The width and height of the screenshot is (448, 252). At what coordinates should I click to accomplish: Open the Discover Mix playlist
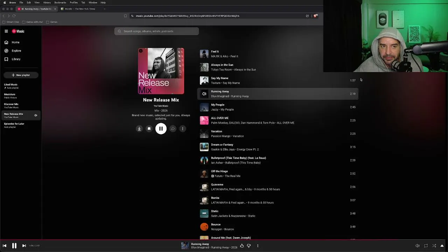20,105
